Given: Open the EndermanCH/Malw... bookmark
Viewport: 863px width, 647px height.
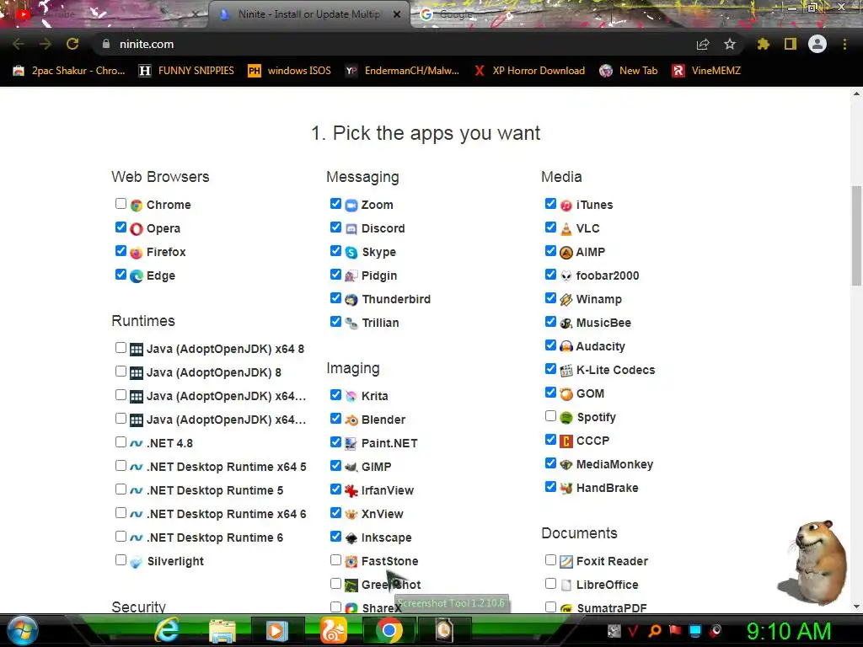Looking at the screenshot, I should click(402, 71).
